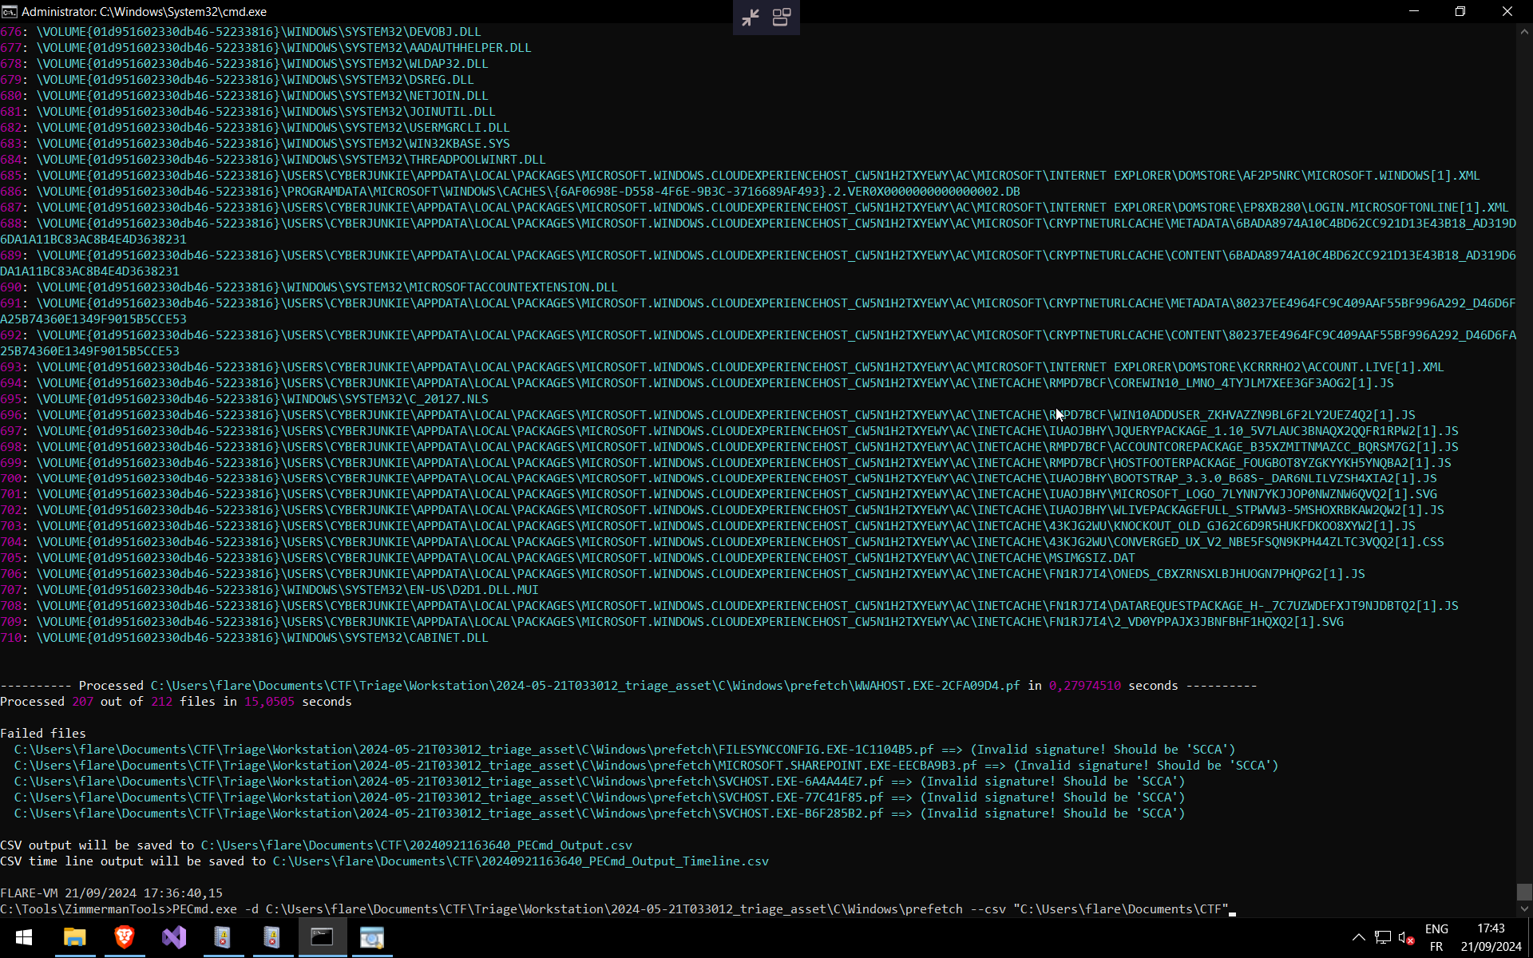Screen dimensions: 1533x958
Task: Click WIN10ADDUSER JS file on line 696
Action: click(1264, 415)
